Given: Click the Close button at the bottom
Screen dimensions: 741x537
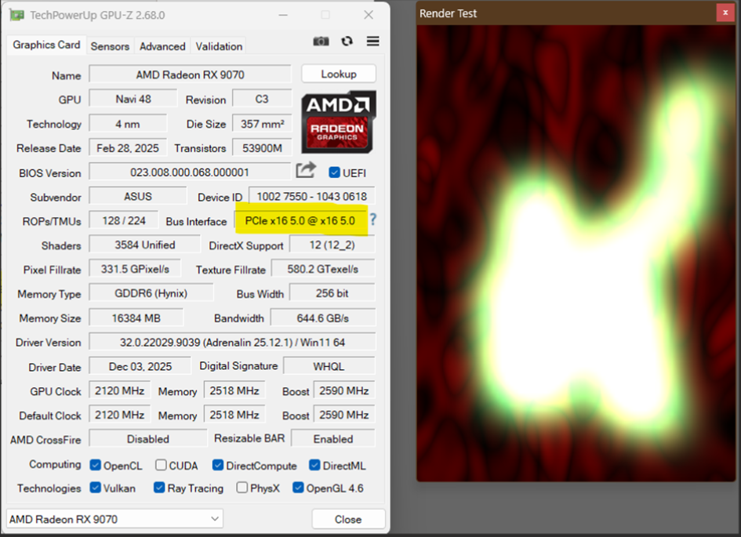Looking at the screenshot, I should tap(348, 519).
